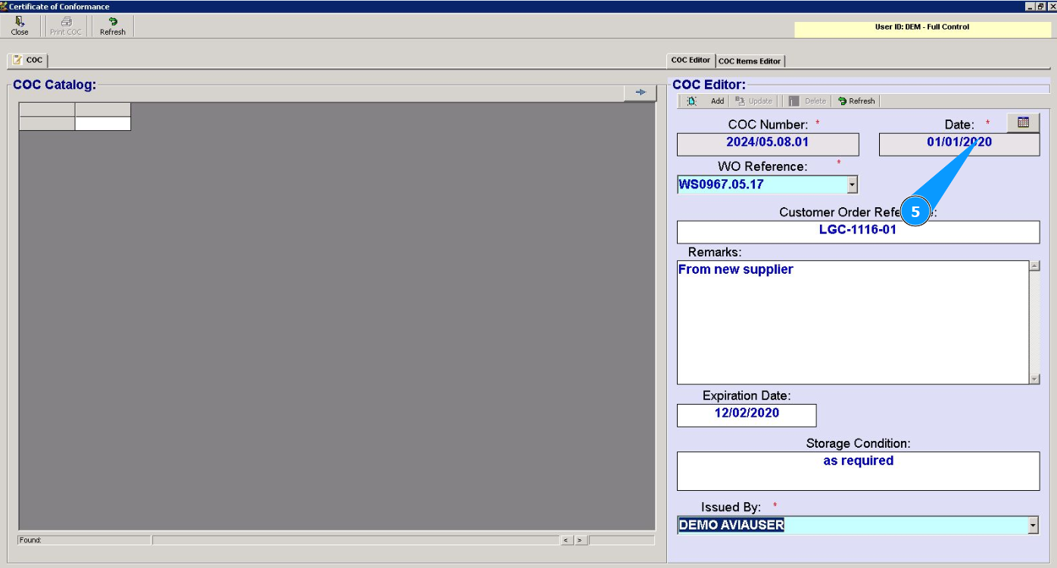Click the Remarks scrollbar down arrow

1034,379
